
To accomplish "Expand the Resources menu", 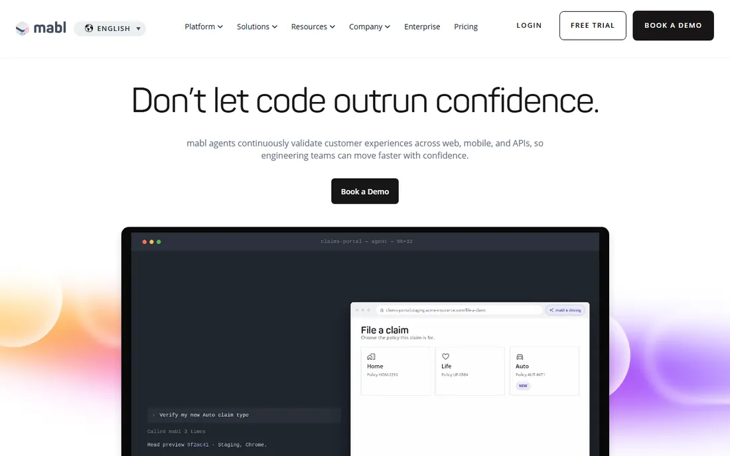I will tap(313, 27).
